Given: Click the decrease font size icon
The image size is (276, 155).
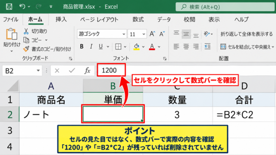Looking at the screenshot, I should [162, 34].
